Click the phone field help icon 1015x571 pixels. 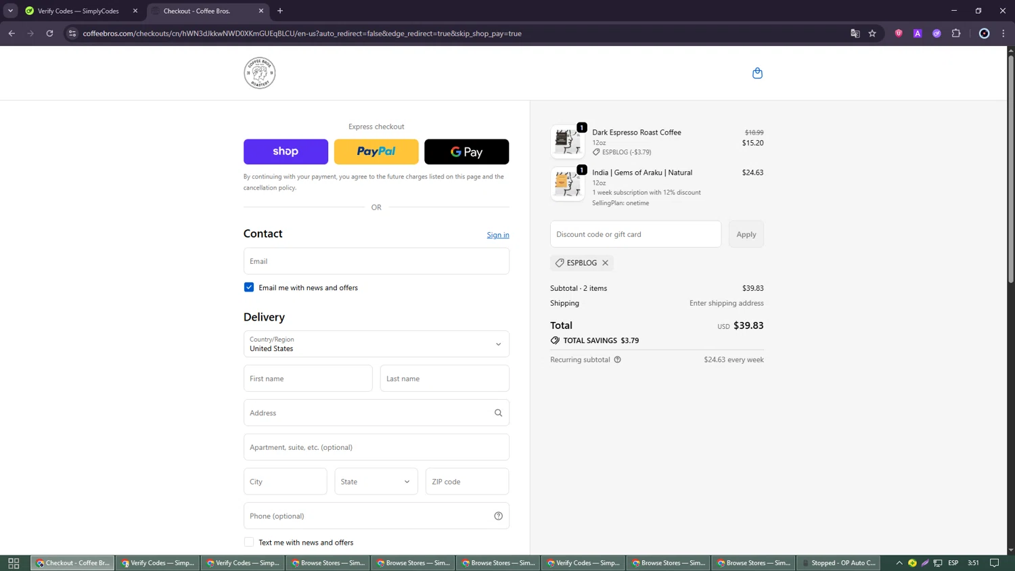[498, 516]
